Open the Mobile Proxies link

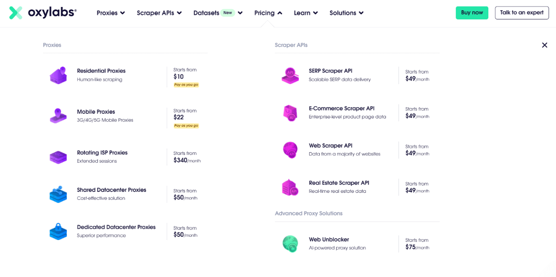click(x=96, y=111)
